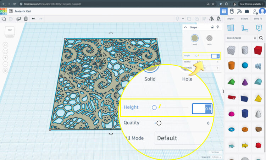
Task: Click the Import button
Action: [231, 18]
